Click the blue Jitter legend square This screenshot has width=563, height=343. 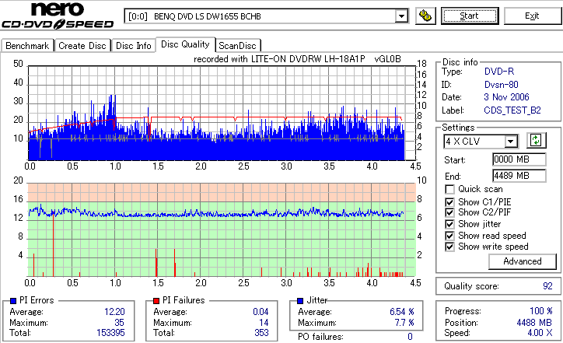300,301
